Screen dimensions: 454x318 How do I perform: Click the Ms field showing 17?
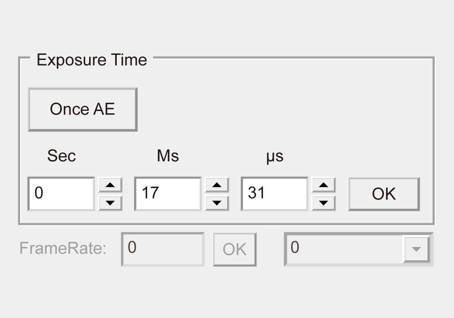tap(168, 194)
